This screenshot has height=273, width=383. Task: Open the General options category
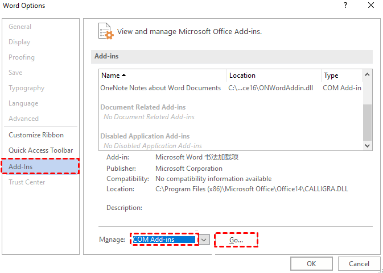coord(20,27)
